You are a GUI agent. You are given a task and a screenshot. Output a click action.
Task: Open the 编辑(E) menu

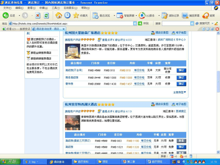19,8
